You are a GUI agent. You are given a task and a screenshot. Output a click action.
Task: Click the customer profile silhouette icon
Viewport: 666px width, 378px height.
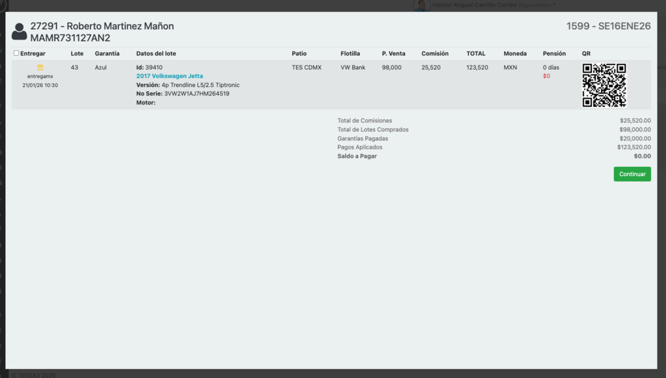19,31
